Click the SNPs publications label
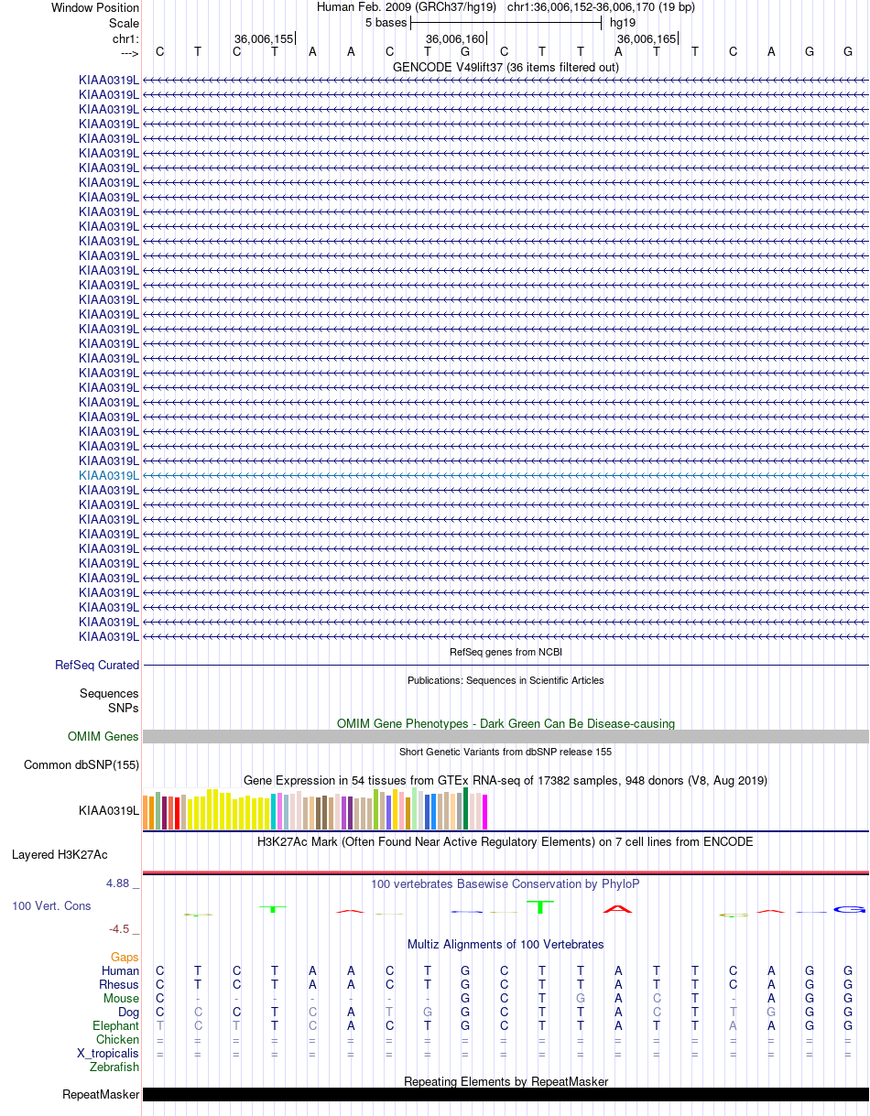This screenshot has height=1116, width=870. pos(124,708)
